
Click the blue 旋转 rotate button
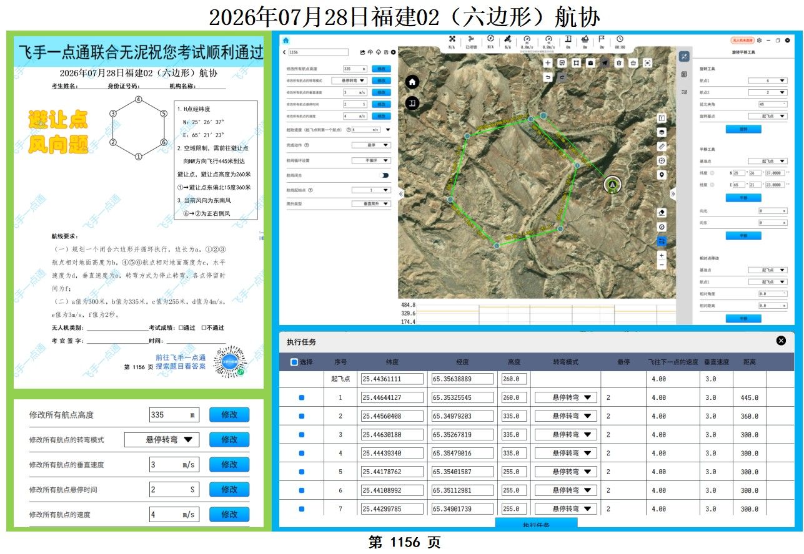point(743,129)
